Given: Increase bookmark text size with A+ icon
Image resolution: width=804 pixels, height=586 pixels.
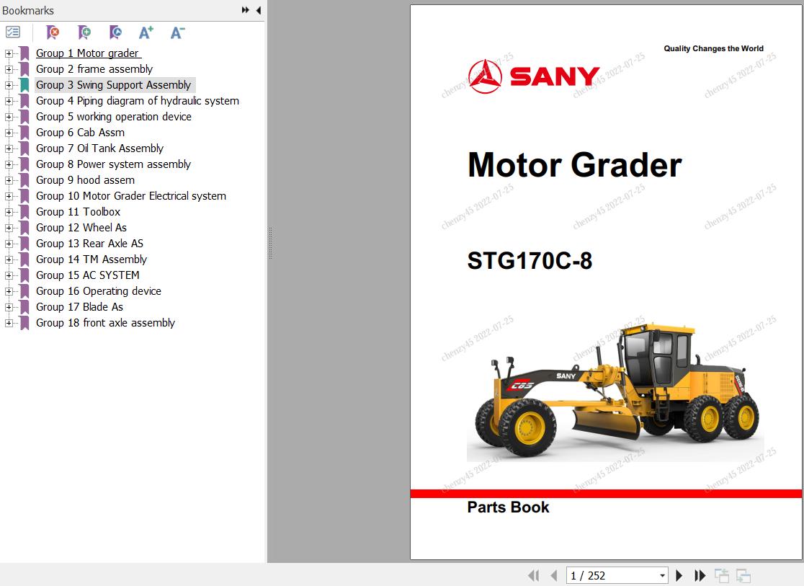Looking at the screenshot, I should pos(146,32).
